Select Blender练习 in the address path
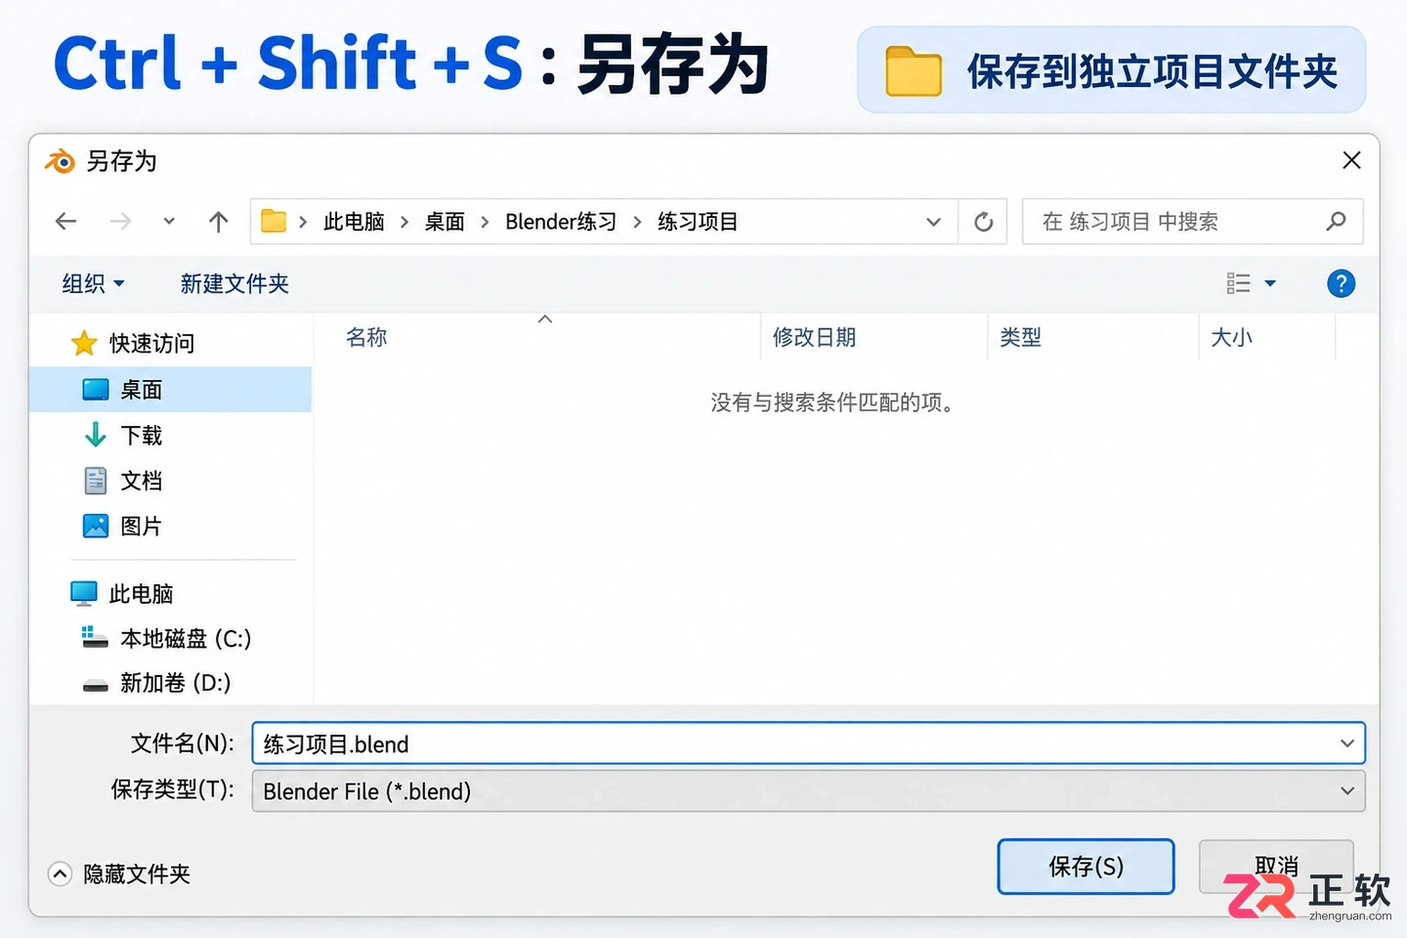The height and width of the screenshot is (938, 1407). coord(561,222)
